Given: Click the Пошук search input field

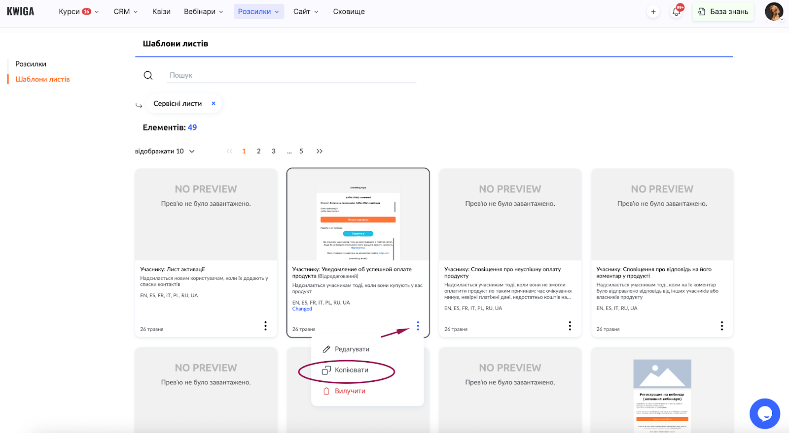Looking at the screenshot, I should [292, 75].
